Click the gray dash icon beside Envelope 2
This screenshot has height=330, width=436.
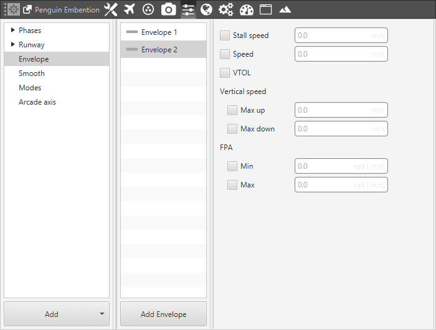(x=132, y=49)
